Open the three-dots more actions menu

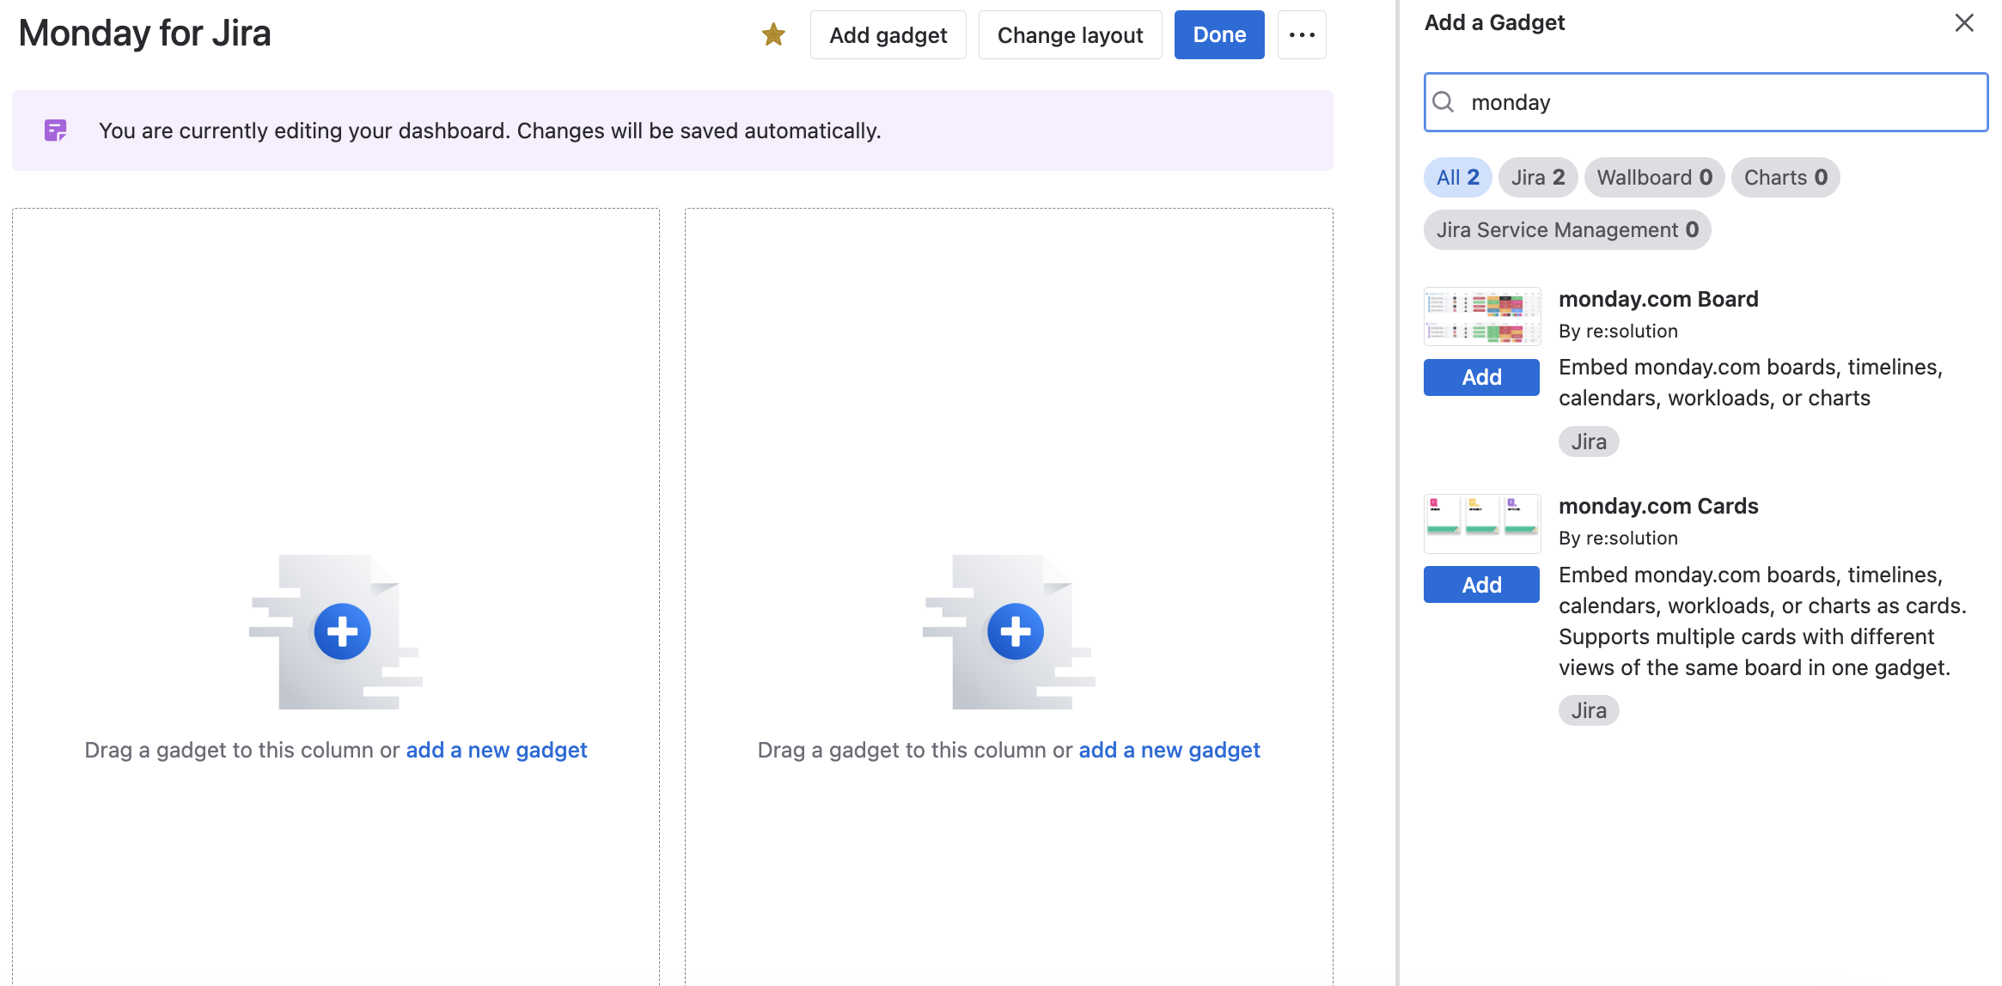click(x=1302, y=34)
